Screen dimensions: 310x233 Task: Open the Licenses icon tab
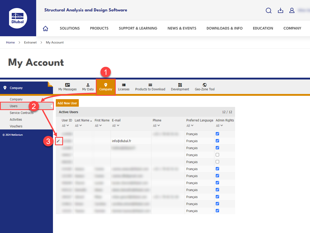[124, 87]
